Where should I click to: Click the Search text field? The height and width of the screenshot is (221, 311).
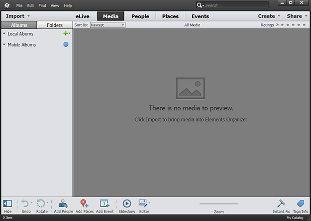[x=236, y=5]
